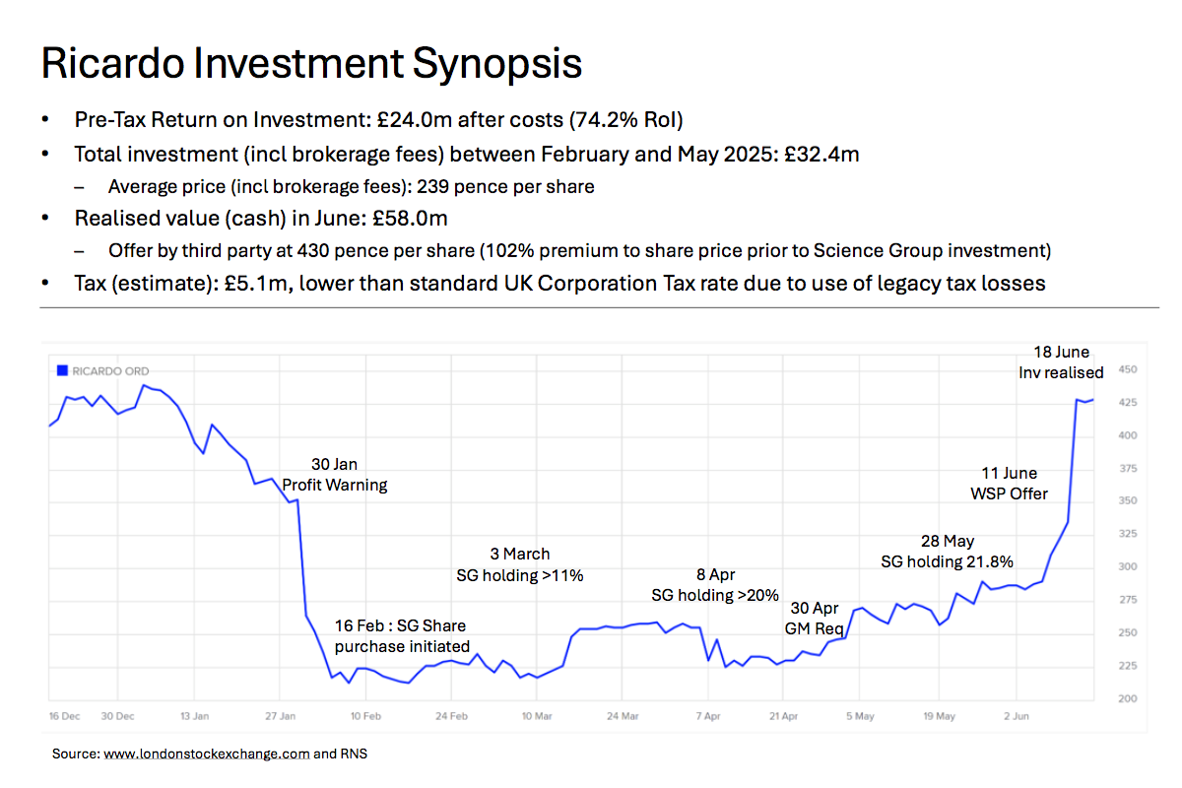Click the 18 June Inv realised label
The width and height of the screenshot is (1182, 788).
pos(1061,361)
